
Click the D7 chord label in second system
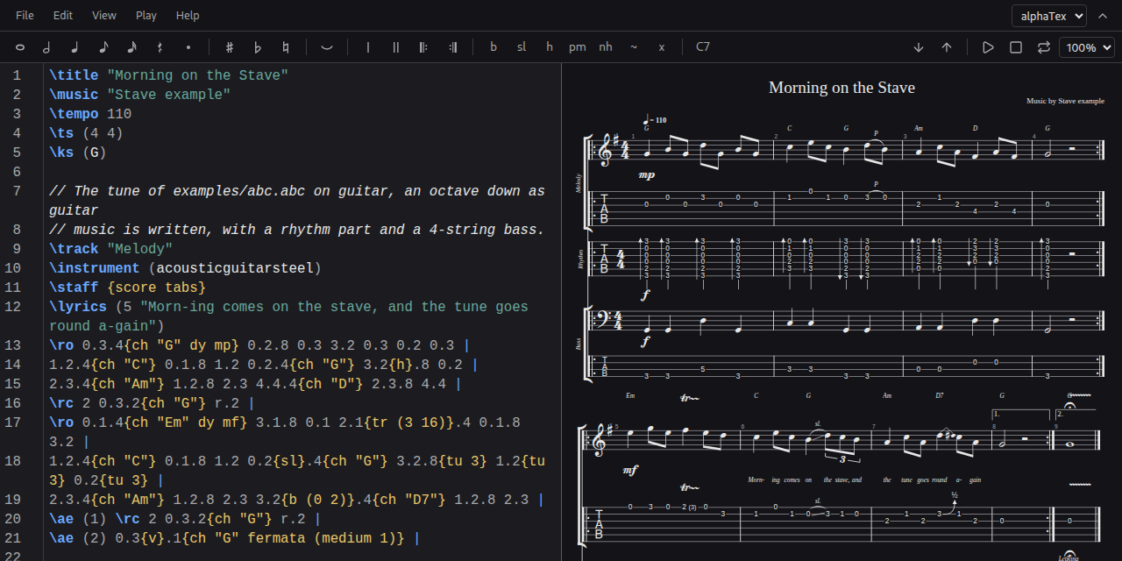point(939,396)
